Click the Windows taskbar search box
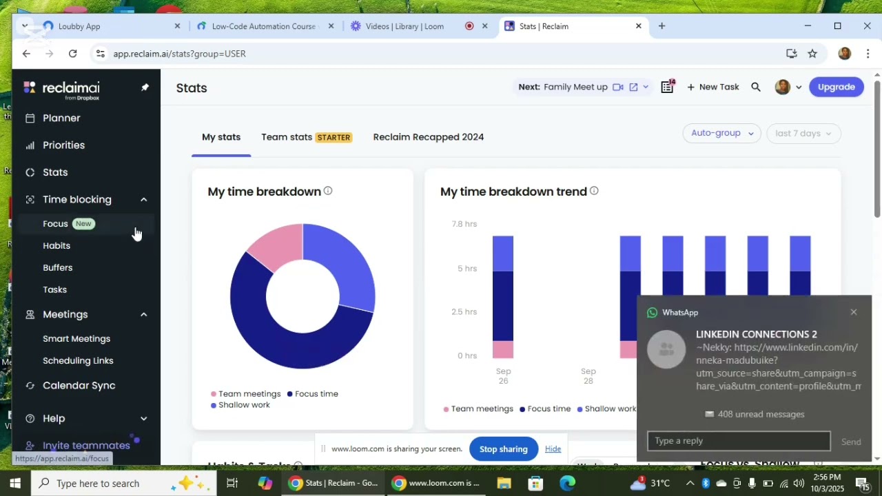This screenshot has height=496, width=882. (124, 484)
